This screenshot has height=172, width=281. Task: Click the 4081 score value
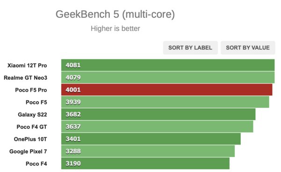point(73,65)
